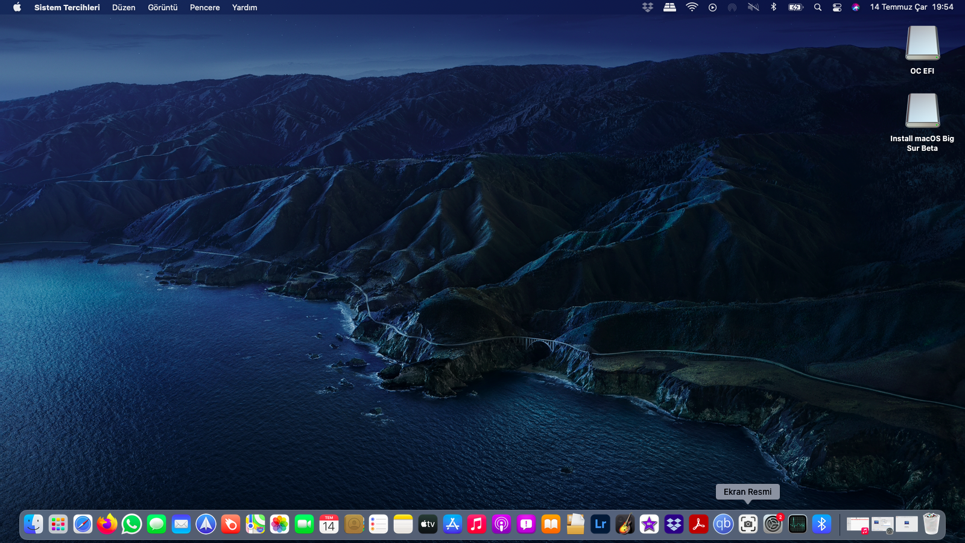Select the OC EFI drive icon

[922, 43]
